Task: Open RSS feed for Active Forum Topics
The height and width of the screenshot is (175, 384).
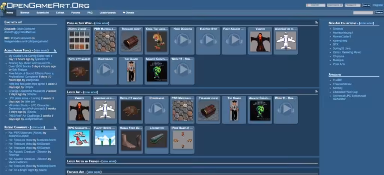Action: [55, 50]
